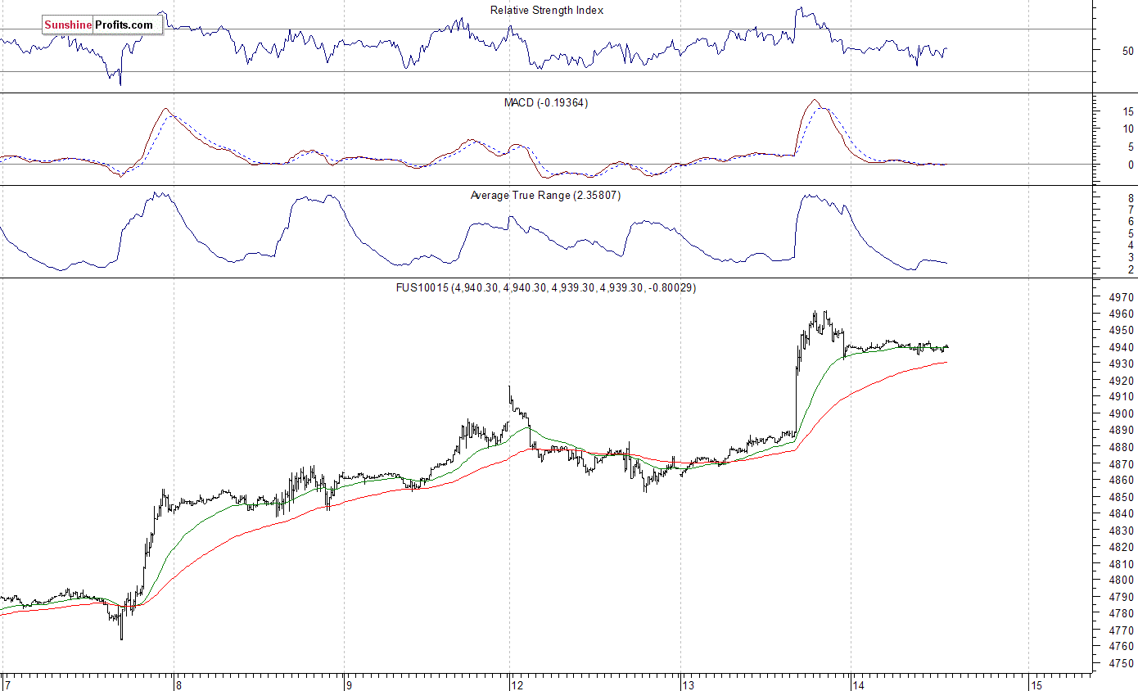1138x691 pixels.
Task: Click the 4940 price axis label
Action: (1122, 347)
